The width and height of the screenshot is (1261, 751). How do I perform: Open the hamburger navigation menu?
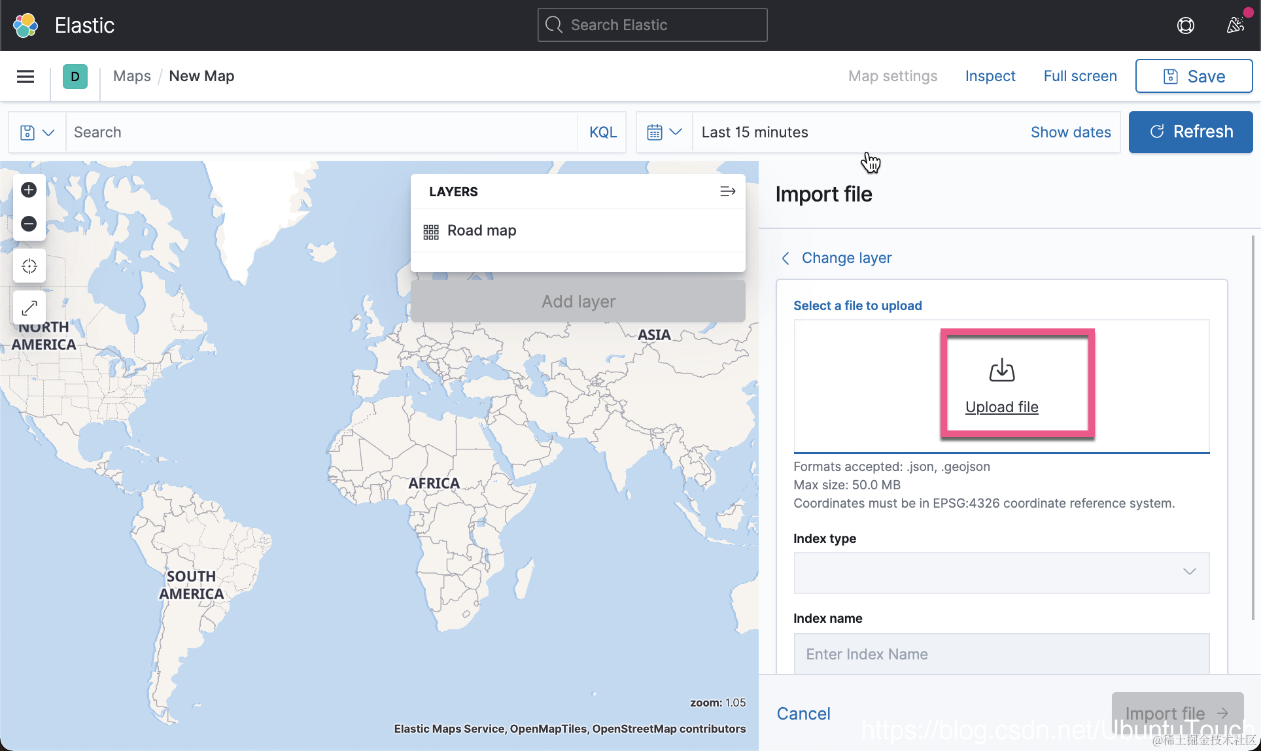26,77
